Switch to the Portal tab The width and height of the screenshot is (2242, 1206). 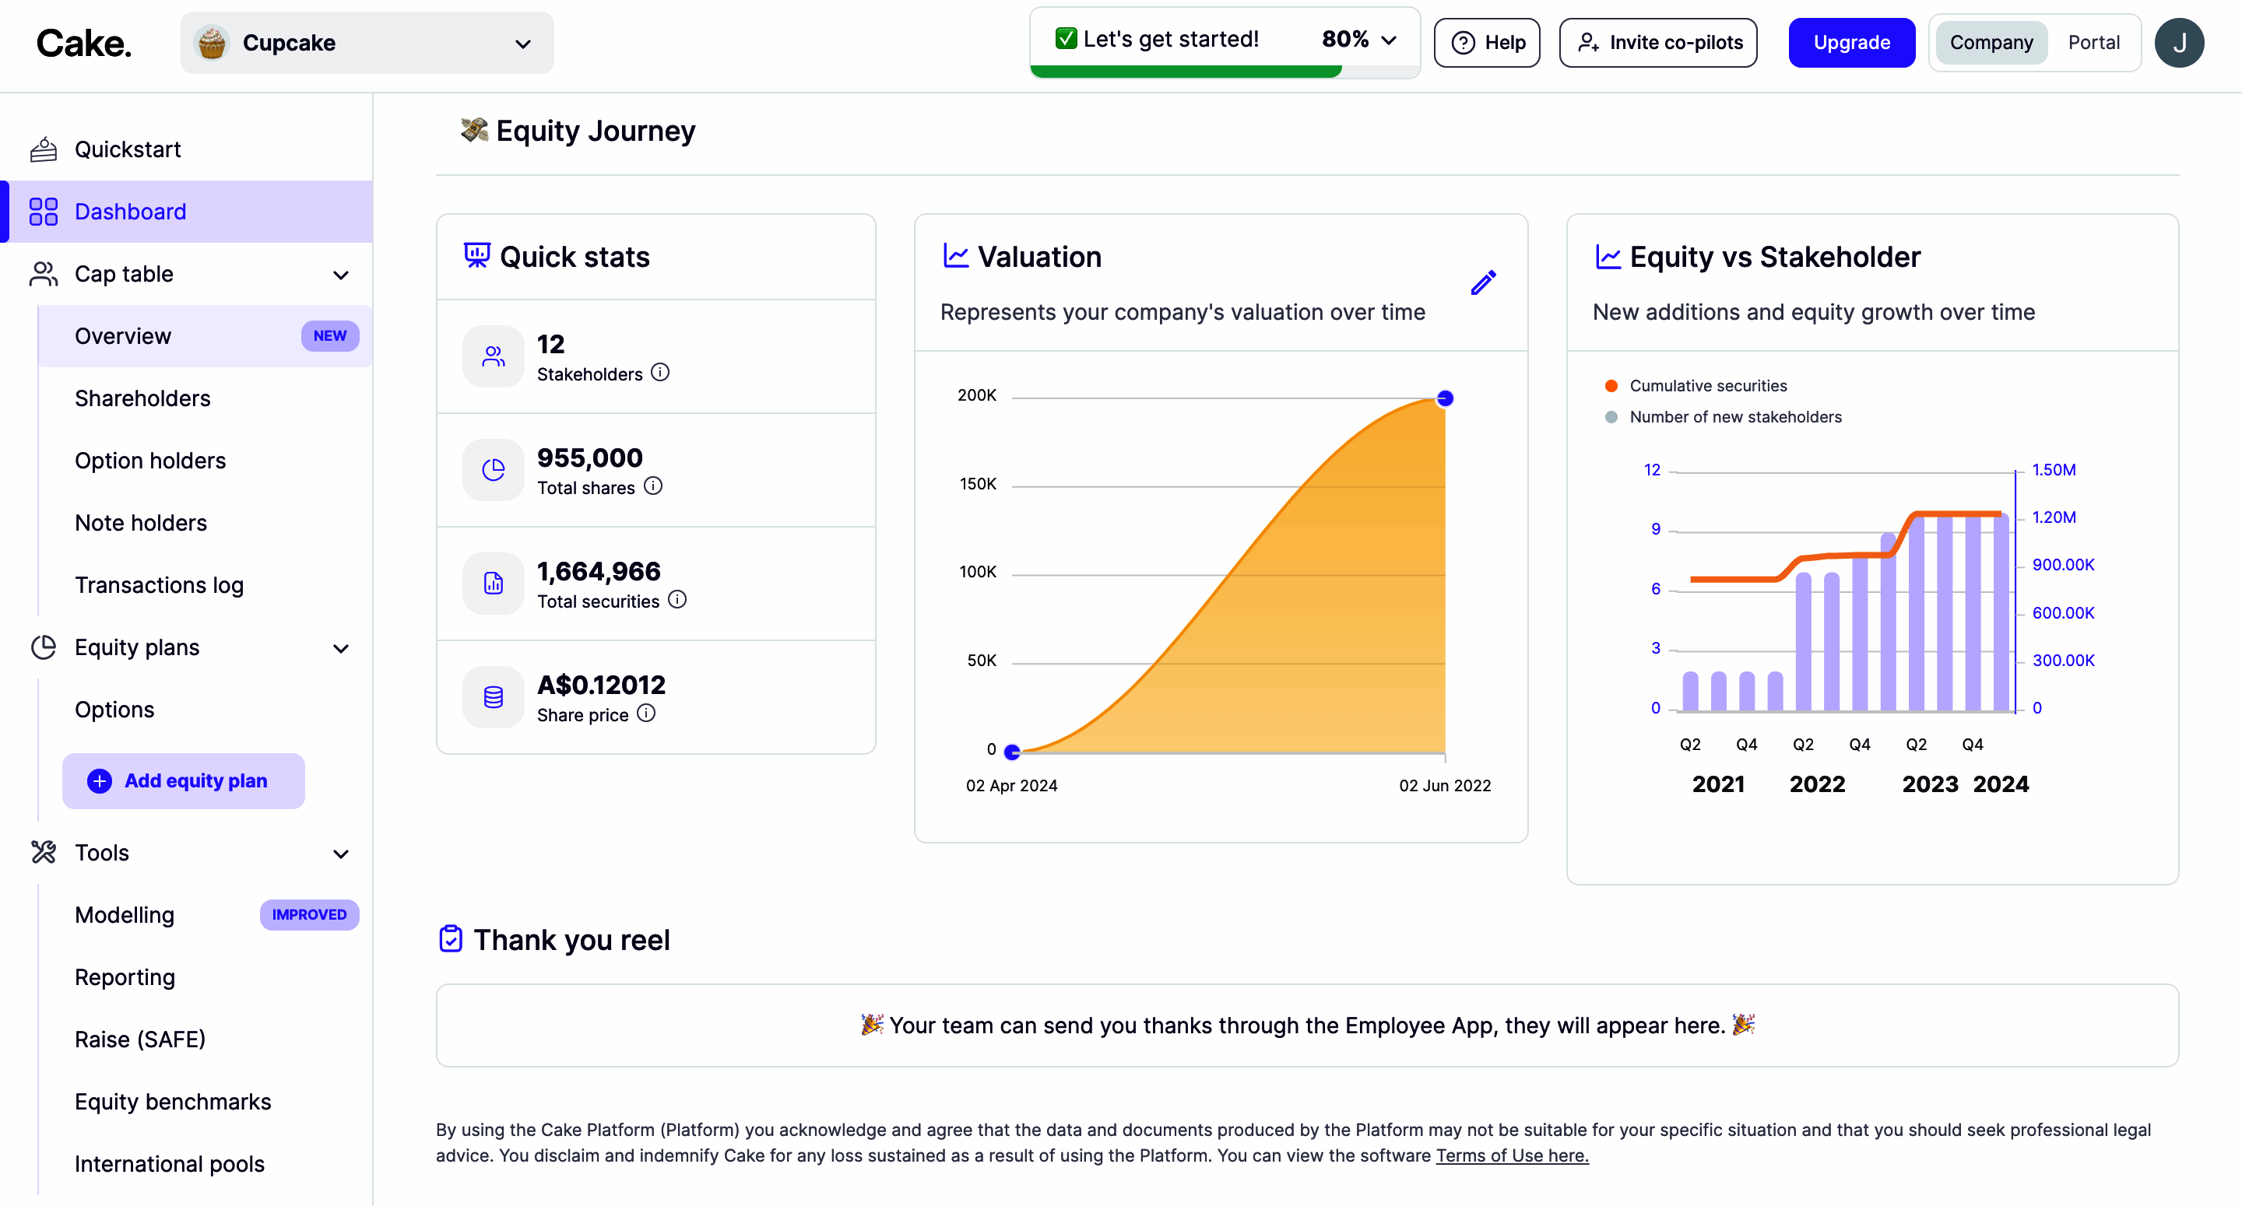(2095, 42)
